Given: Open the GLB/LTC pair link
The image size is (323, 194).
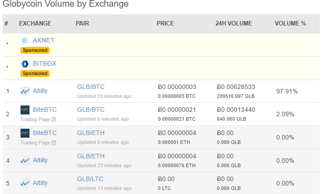Looking at the screenshot, I should [90, 179].
